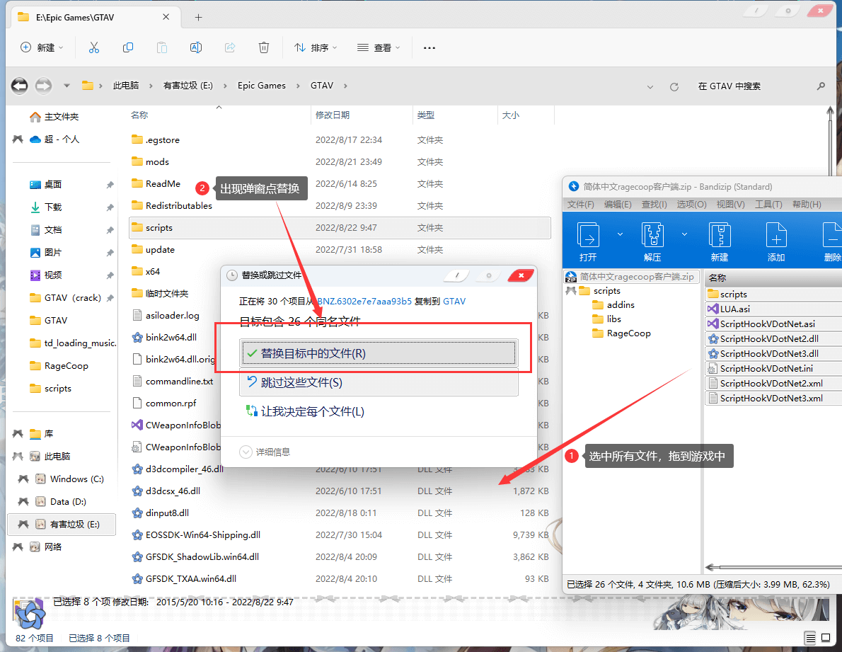Choose 跳过这些文件(S) option

pyautogui.click(x=379, y=382)
